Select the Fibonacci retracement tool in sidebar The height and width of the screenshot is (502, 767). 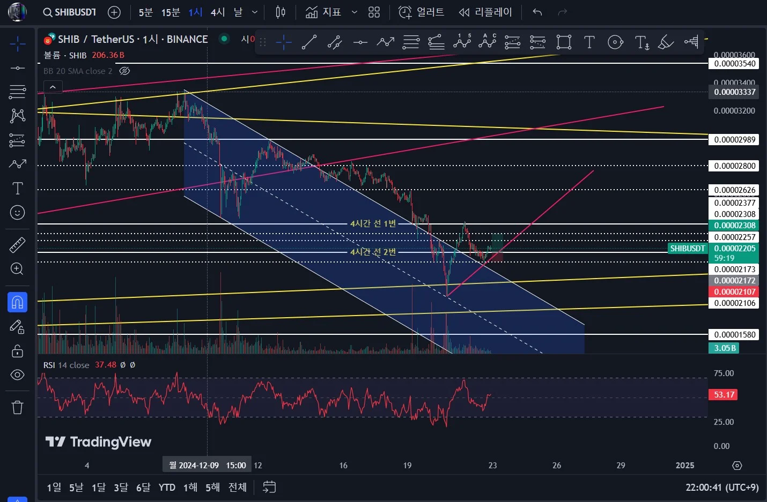(17, 92)
